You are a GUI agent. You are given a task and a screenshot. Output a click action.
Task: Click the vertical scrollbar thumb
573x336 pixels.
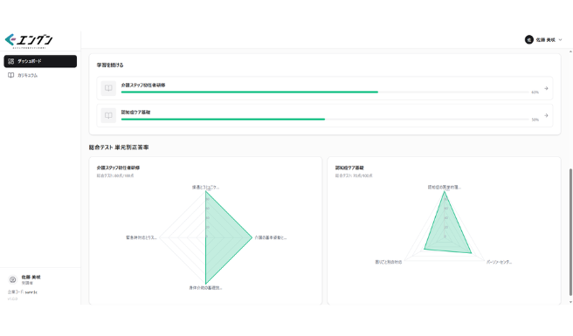tap(570, 232)
